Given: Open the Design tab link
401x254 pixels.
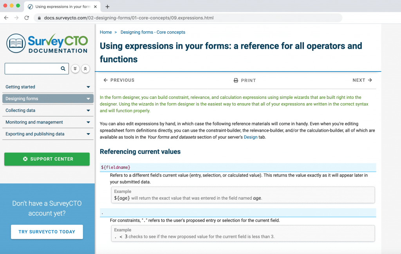Looking at the screenshot, I should tap(250, 137).
